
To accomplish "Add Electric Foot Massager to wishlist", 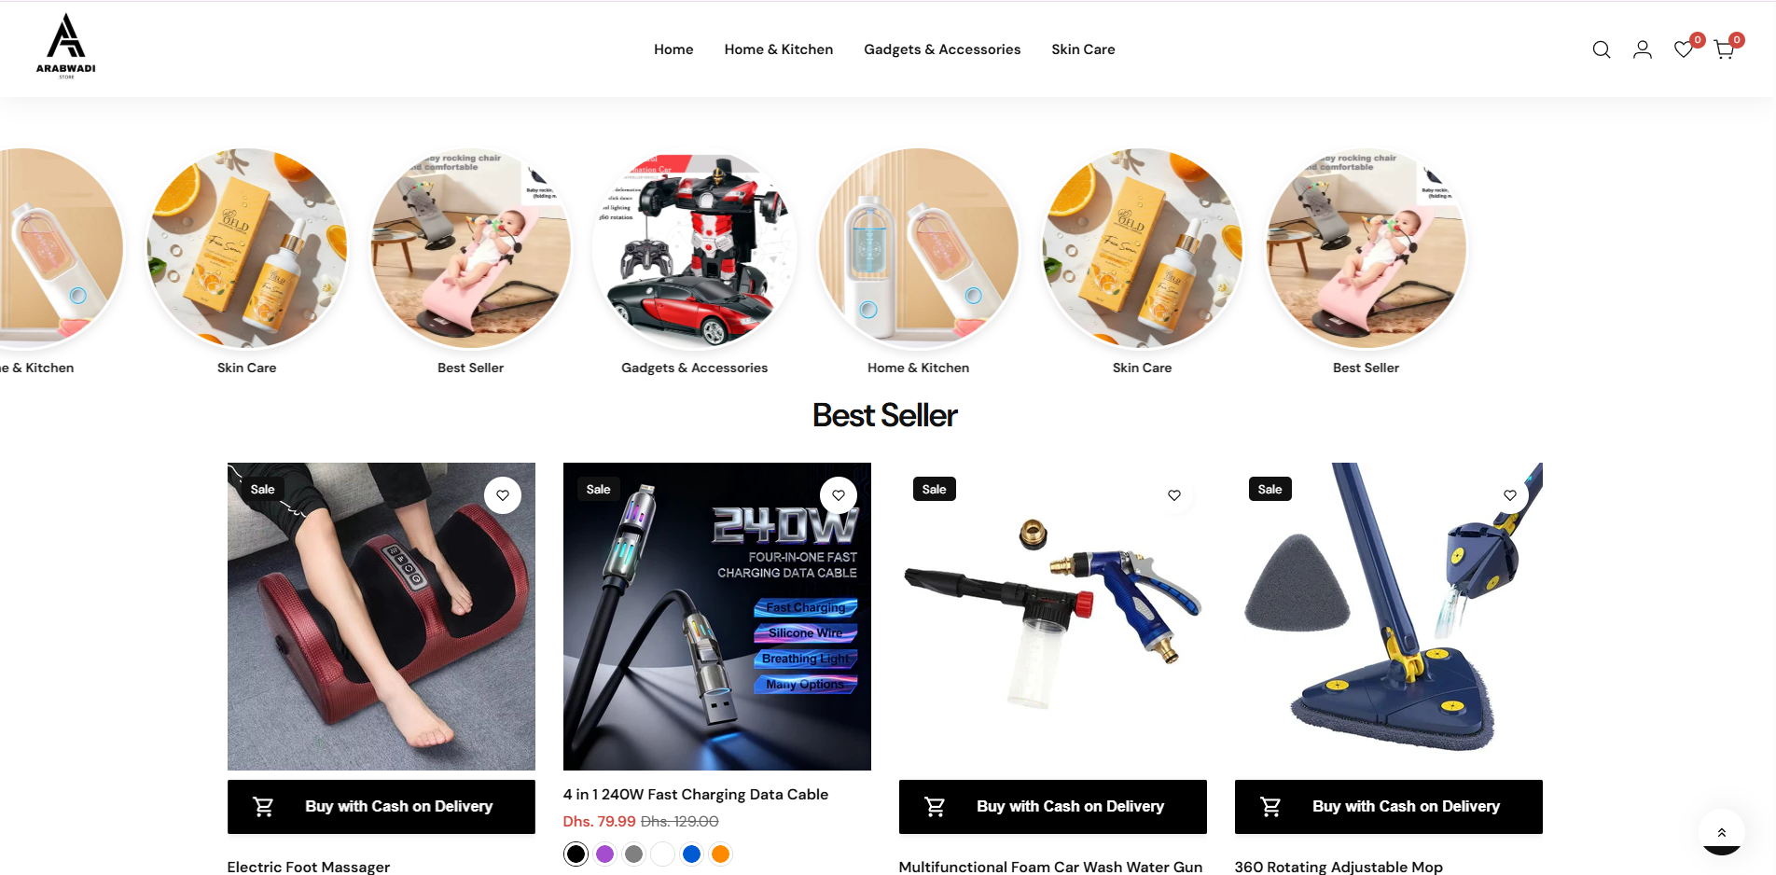I will tap(503, 495).
